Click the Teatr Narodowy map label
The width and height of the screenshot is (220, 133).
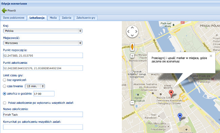[151, 116]
